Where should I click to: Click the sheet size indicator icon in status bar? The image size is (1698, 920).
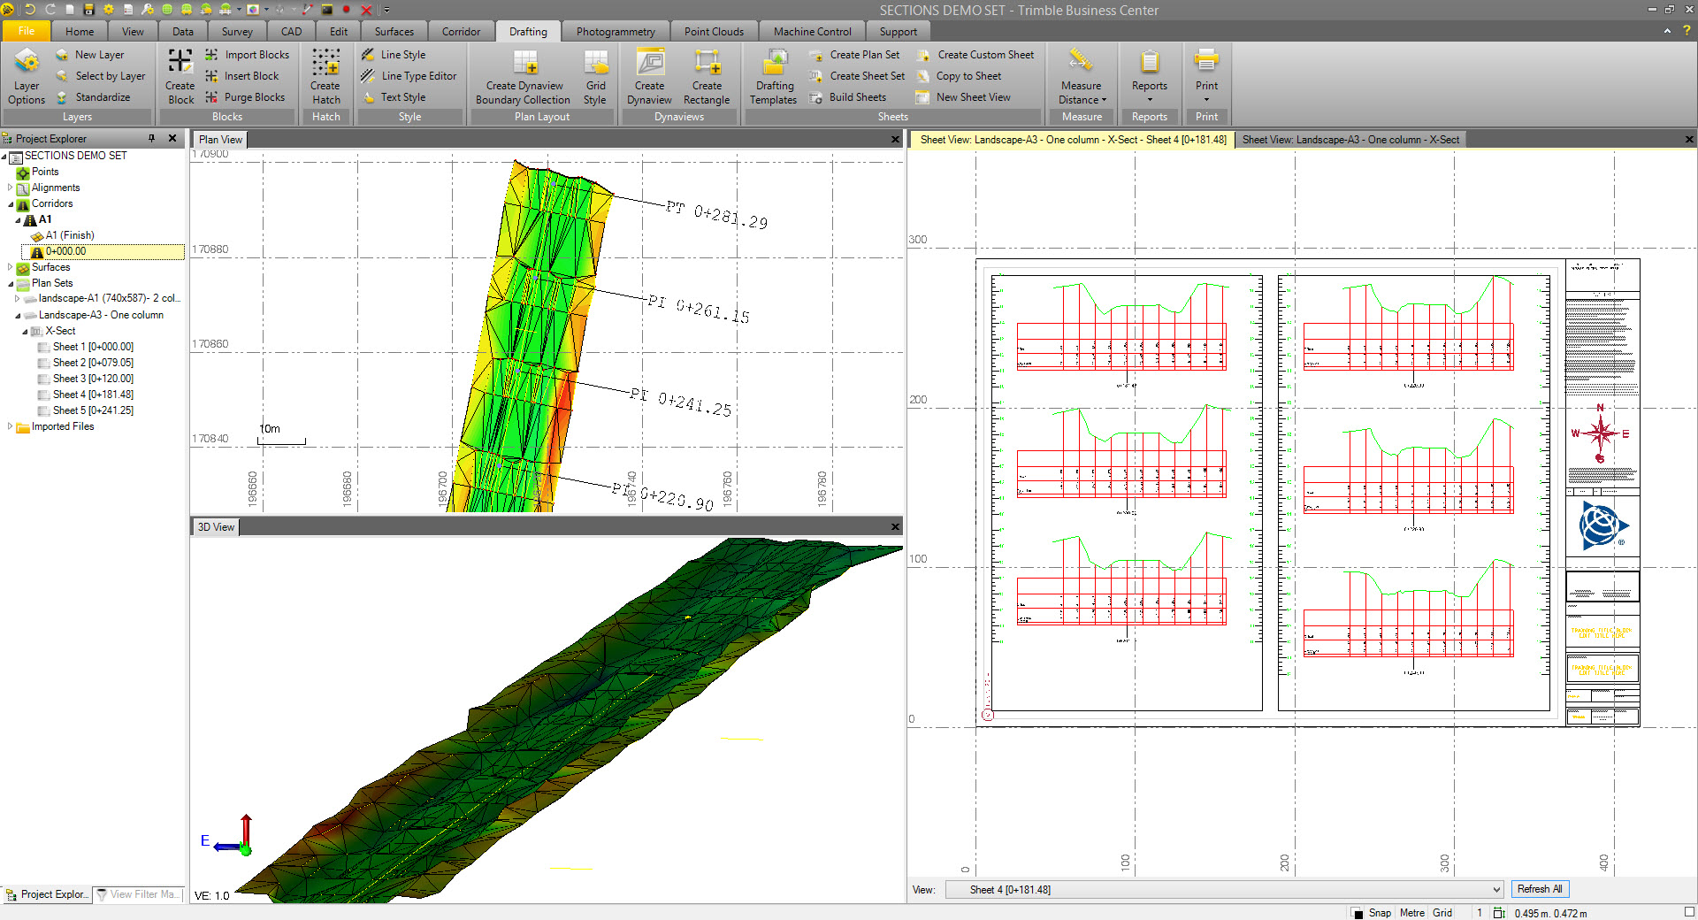pyautogui.click(x=1499, y=913)
